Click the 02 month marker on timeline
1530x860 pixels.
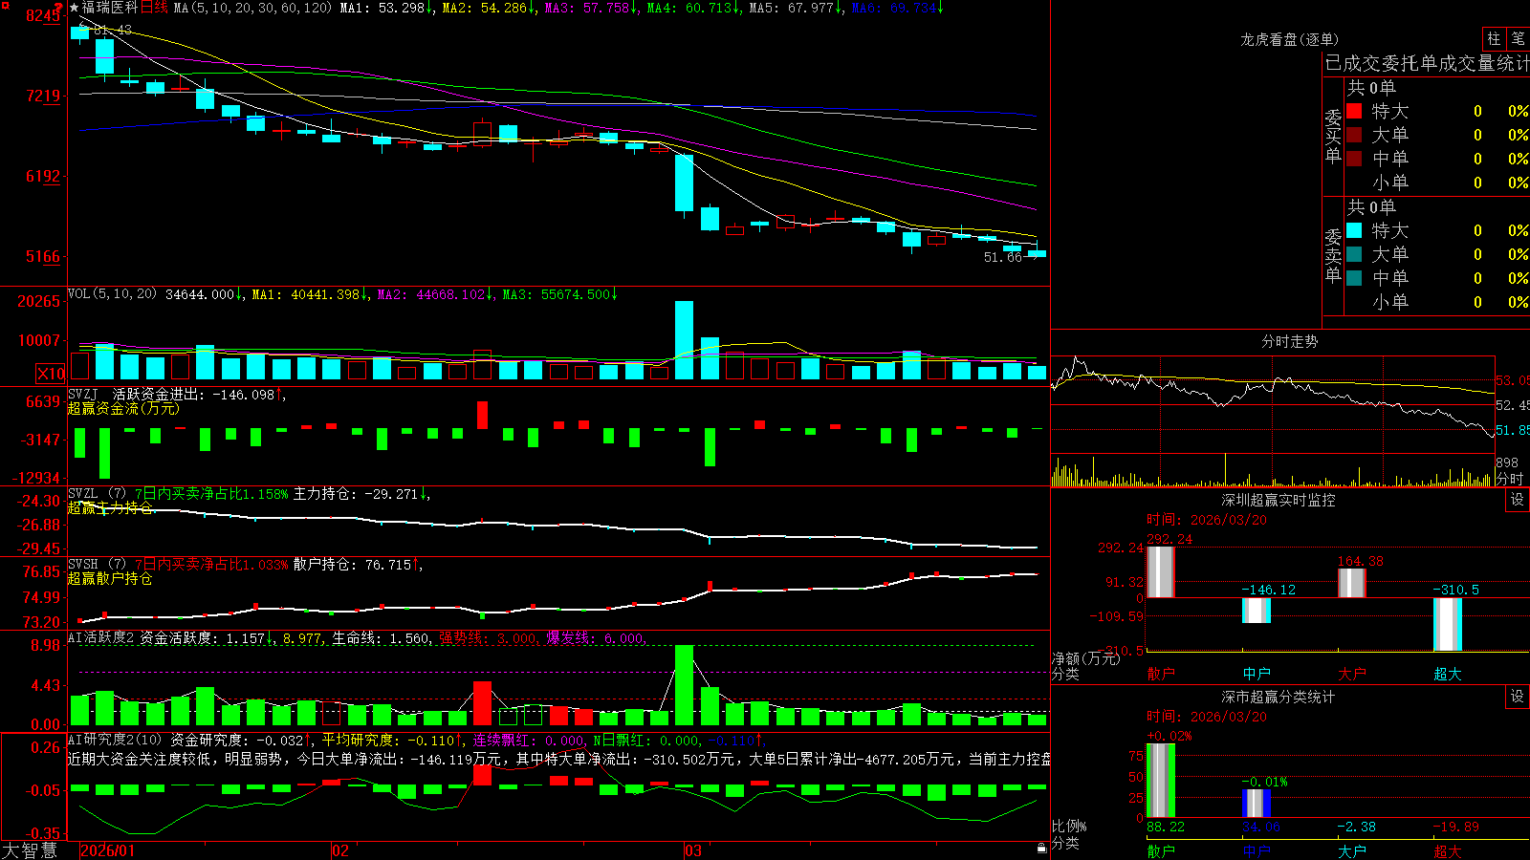[x=340, y=850]
